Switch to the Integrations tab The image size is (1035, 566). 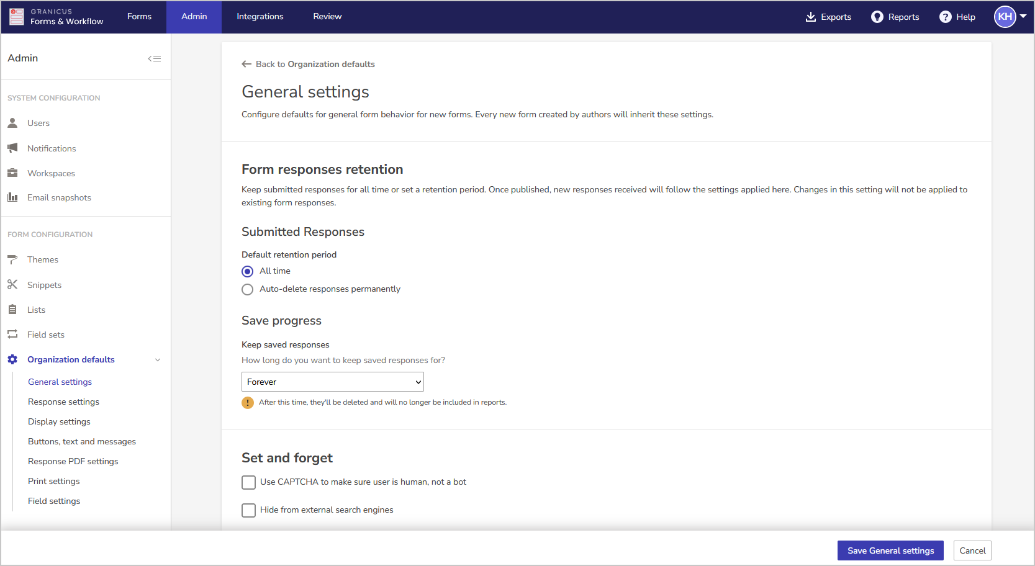pyautogui.click(x=260, y=16)
